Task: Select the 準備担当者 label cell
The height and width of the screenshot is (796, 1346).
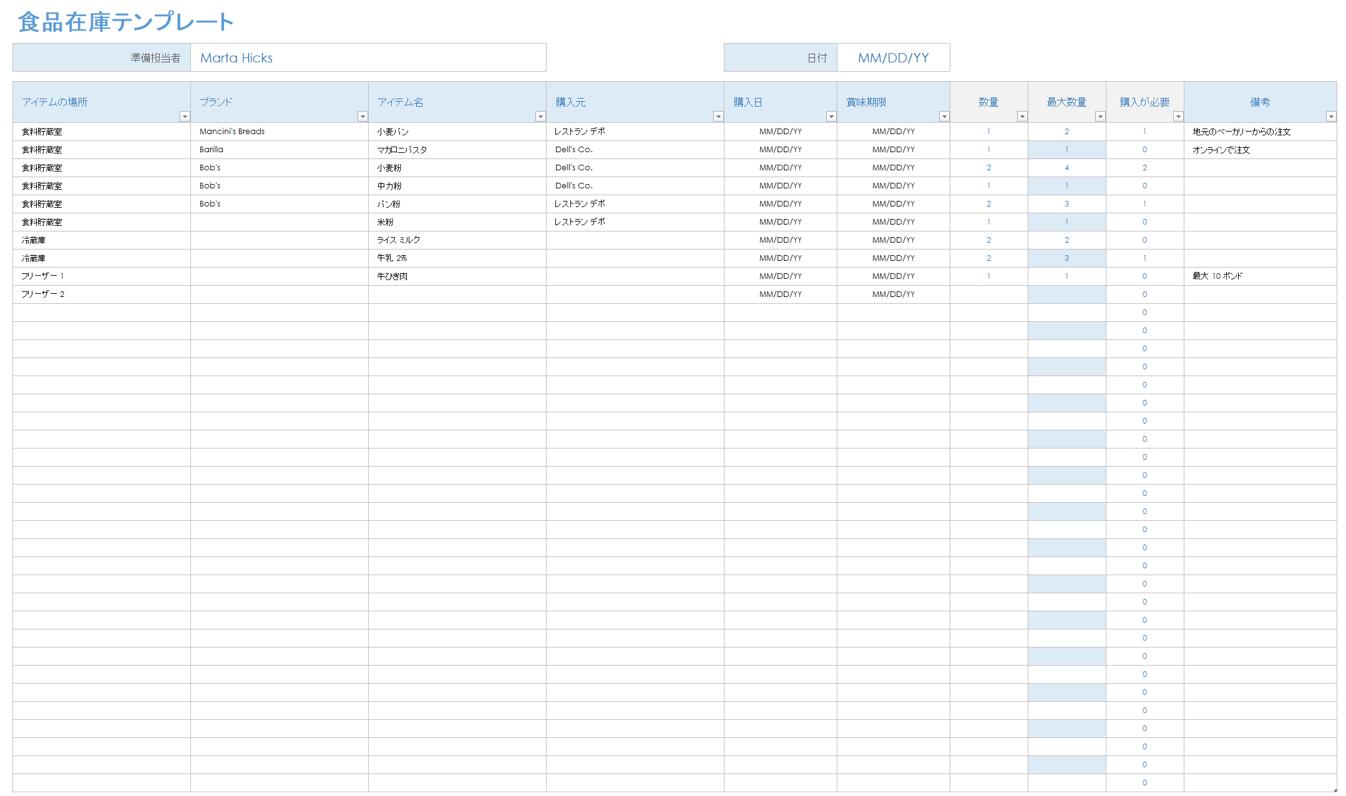Action: (102, 57)
